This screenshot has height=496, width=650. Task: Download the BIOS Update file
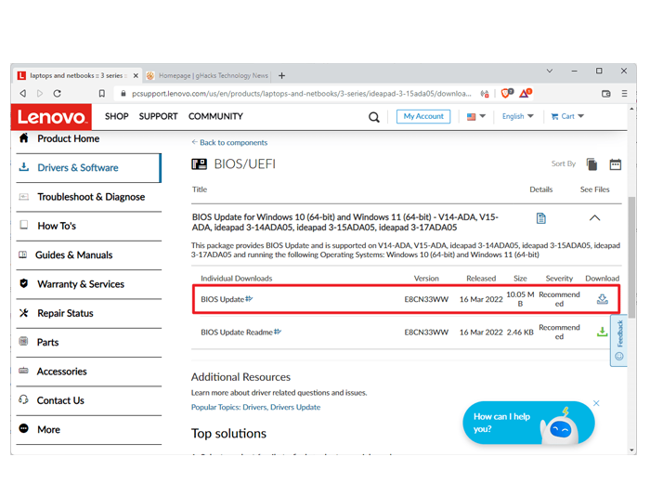click(x=603, y=298)
